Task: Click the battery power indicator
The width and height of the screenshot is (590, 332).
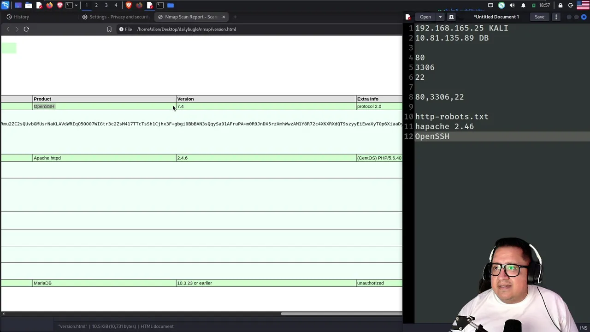Action: pyautogui.click(x=534, y=5)
